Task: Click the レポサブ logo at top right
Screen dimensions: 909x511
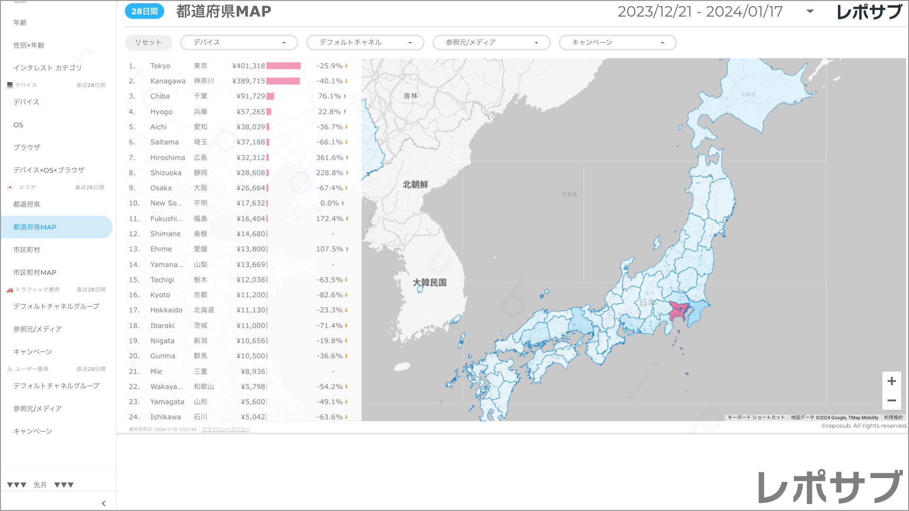Action: point(869,12)
